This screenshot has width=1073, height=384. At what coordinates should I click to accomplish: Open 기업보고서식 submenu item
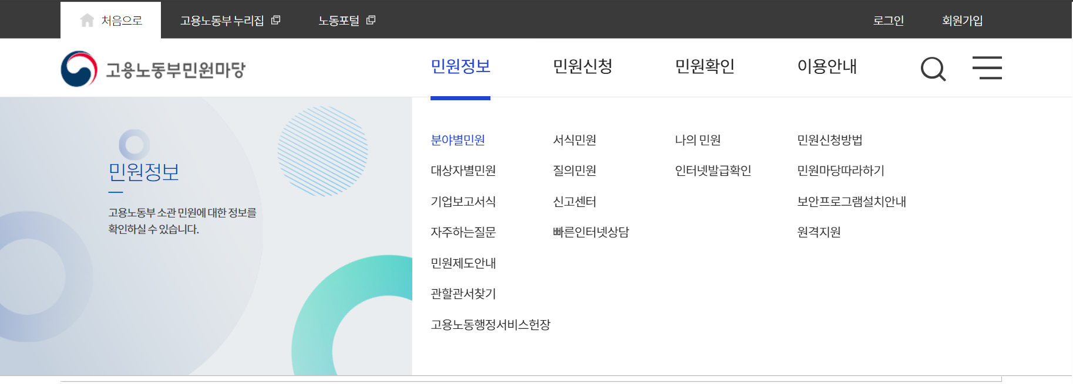(x=463, y=202)
